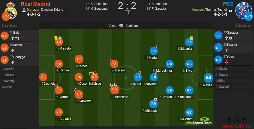Click Hazard's red substitution arrow

pyautogui.click(x=111, y=60)
